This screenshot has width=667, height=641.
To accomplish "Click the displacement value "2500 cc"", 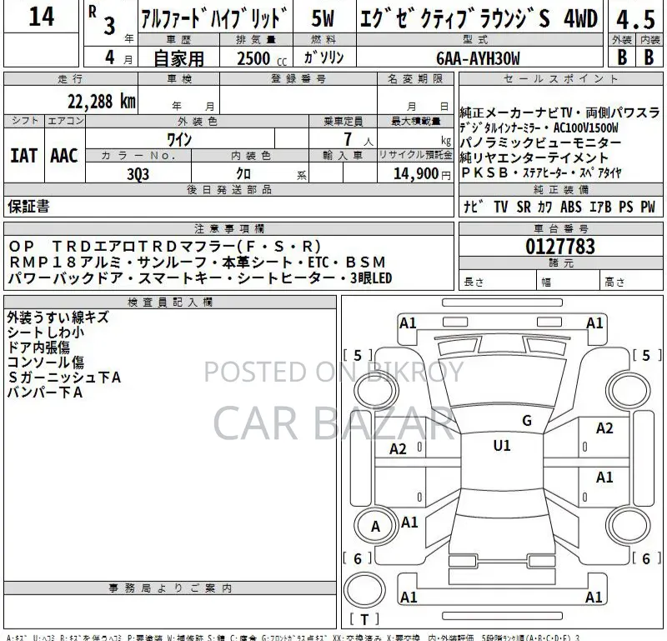I will 262,58.
